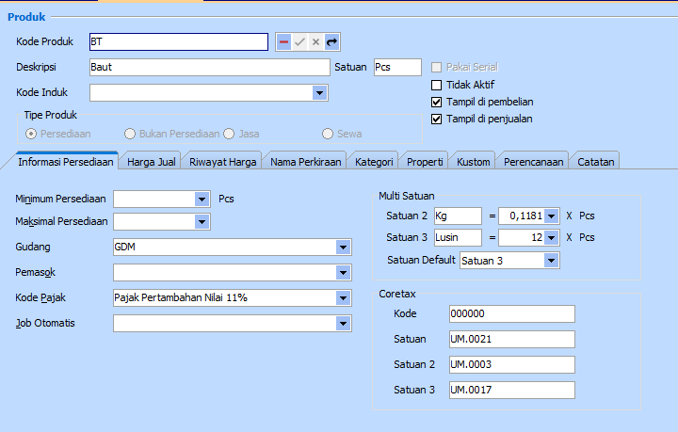The height and width of the screenshot is (432, 678).
Task: Click Satuan 3 unit field Lusin
Action: point(458,237)
